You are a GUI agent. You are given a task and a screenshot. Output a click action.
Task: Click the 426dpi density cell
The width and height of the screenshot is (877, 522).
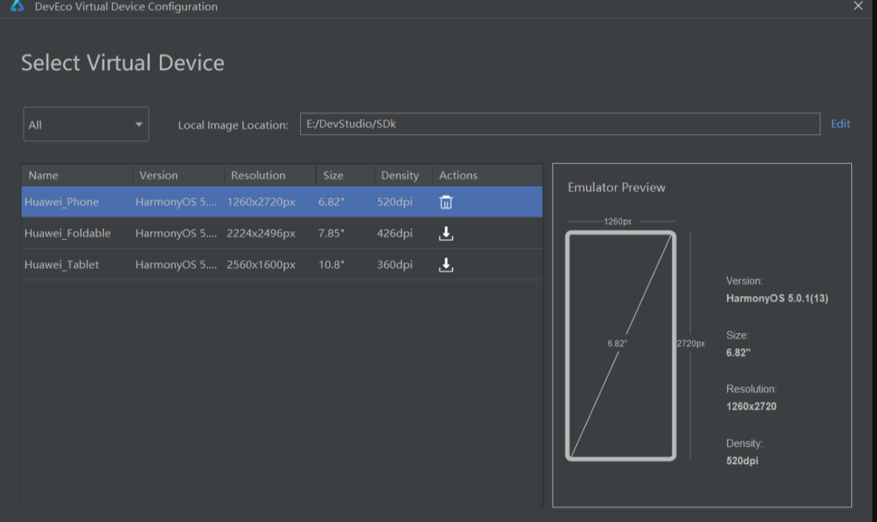(394, 233)
